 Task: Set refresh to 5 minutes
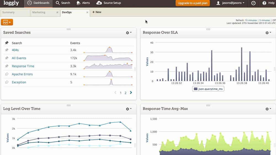[265, 20]
